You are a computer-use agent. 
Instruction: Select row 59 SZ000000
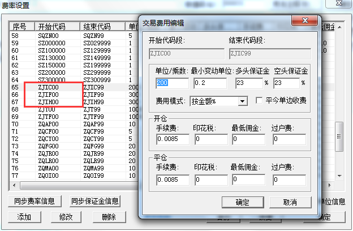coord(74,43)
